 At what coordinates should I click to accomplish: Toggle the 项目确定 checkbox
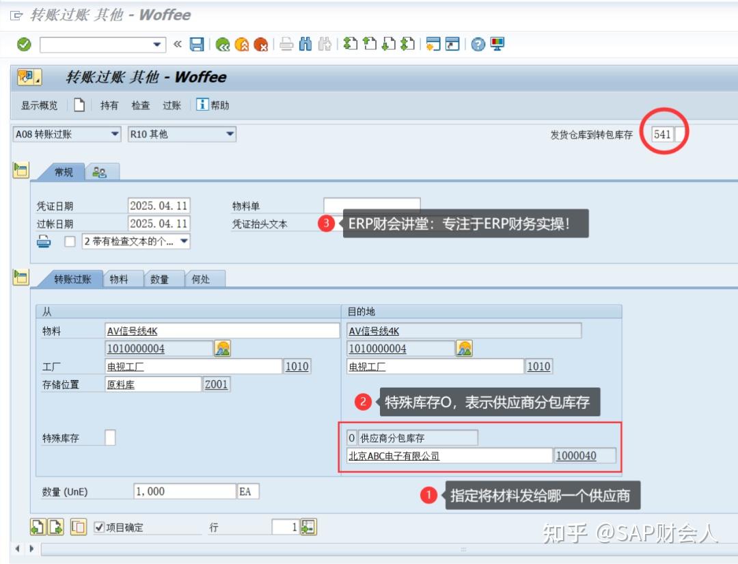pos(99,526)
